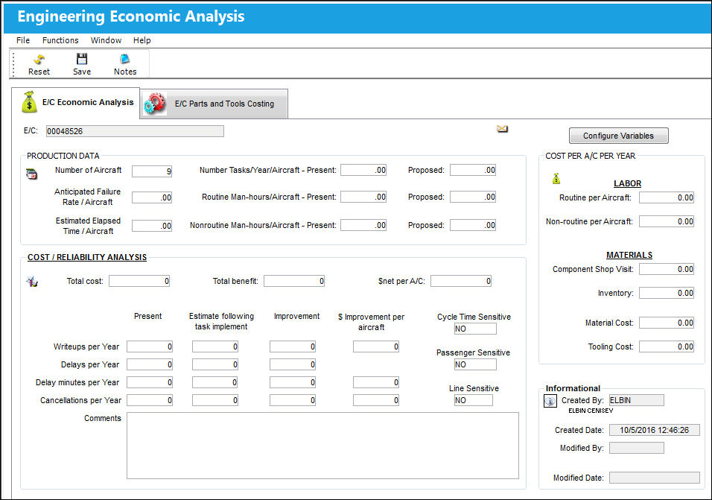Click the Production Data icon beside Number of Aircraft
Image resolution: width=712 pixels, height=500 pixels.
[x=31, y=174]
